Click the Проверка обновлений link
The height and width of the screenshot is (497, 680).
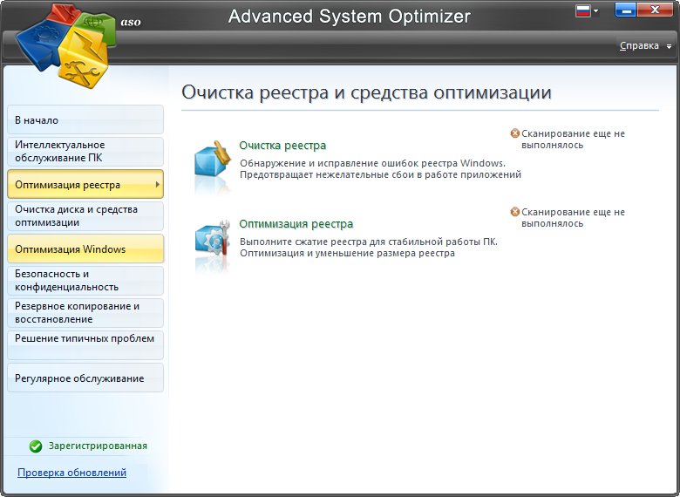click(72, 473)
